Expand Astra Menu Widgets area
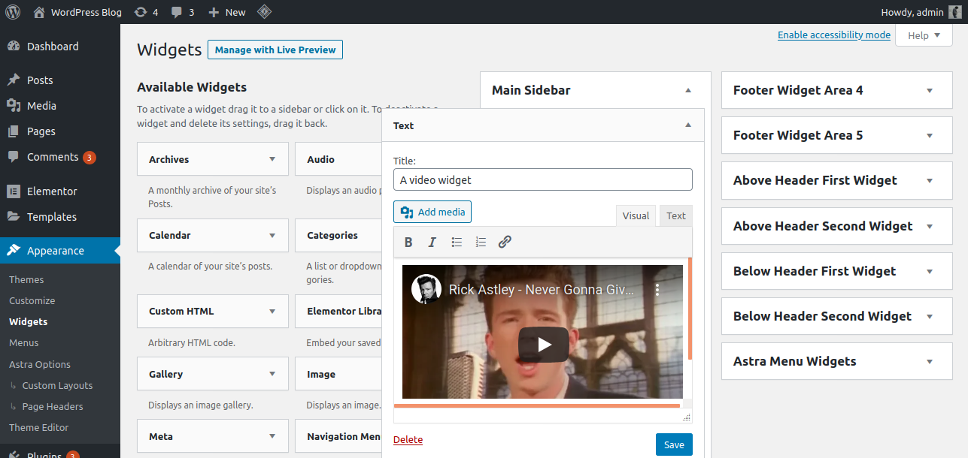 930,361
